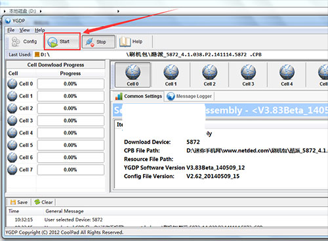Click the Stop button icon
The height and width of the screenshot is (241, 328).
point(90,42)
